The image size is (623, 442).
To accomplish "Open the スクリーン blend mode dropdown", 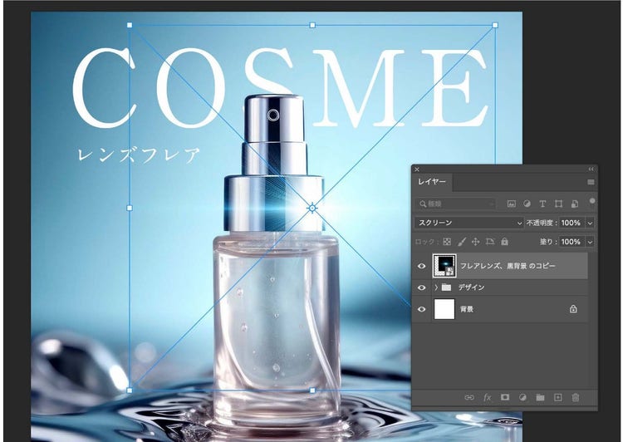I will coord(469,223).
